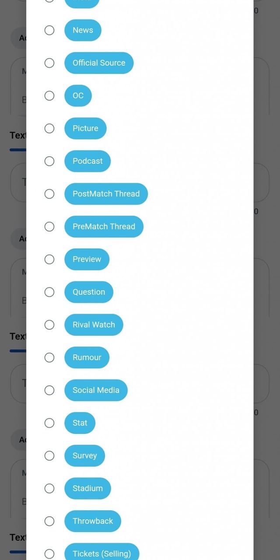Screen dimensions: 280x560
Task: Select the News radio button
Action: 49,30
